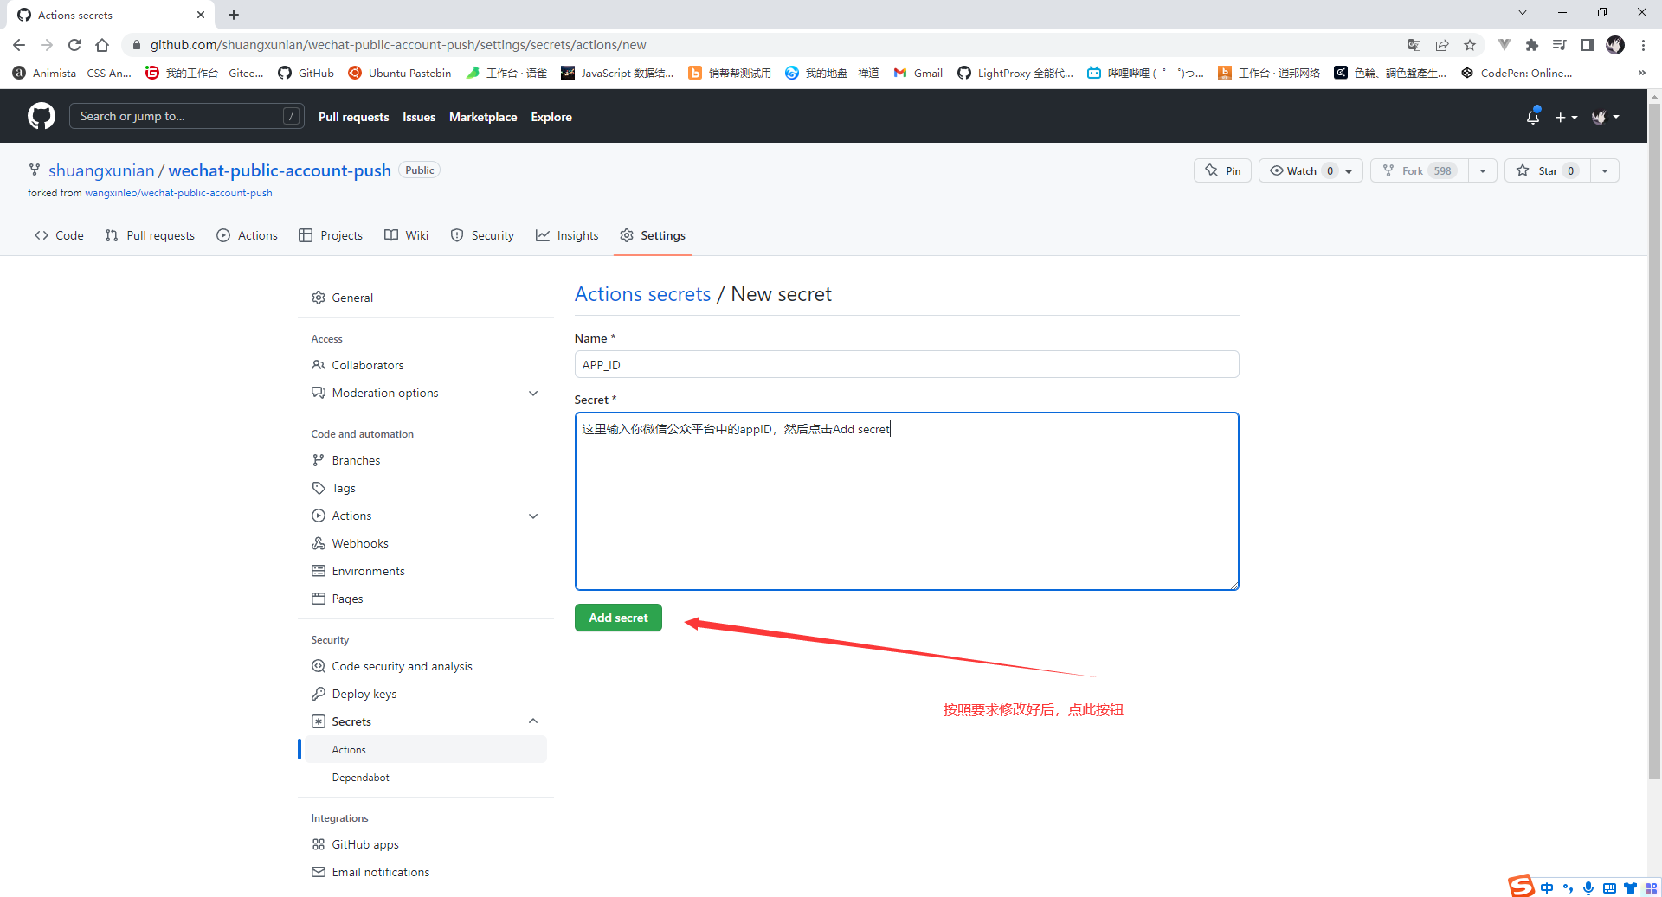Open the user avatar menu
This screenshot has height=897, width=1662.
[1605, 117]
